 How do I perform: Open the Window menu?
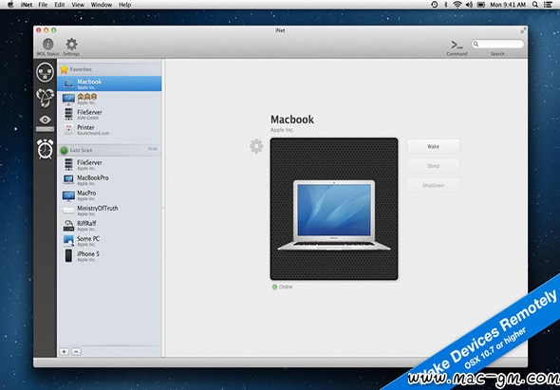click(x=102, y=5)
